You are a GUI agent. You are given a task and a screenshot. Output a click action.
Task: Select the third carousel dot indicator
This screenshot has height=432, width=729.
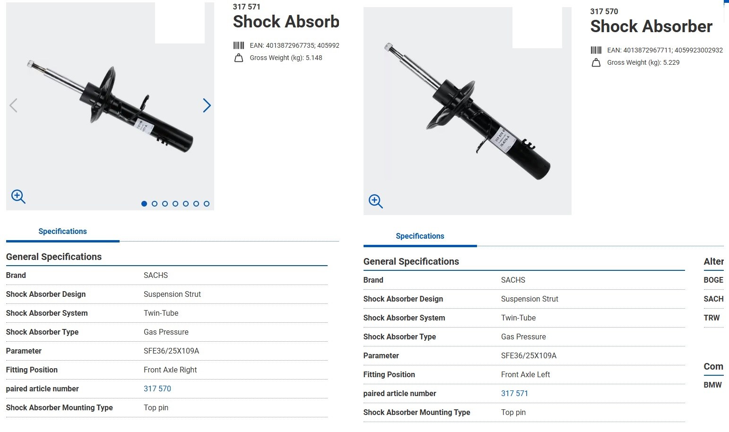165,204
